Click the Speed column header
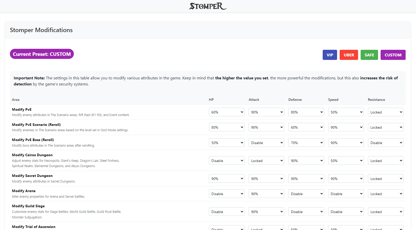The height and width of the screenshot is (230, 416). (x=333, y=100)
